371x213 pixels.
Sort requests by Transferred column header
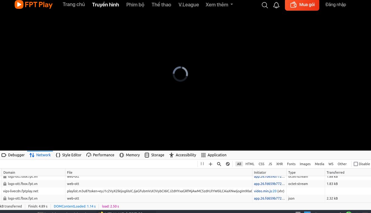coord(335,172)
